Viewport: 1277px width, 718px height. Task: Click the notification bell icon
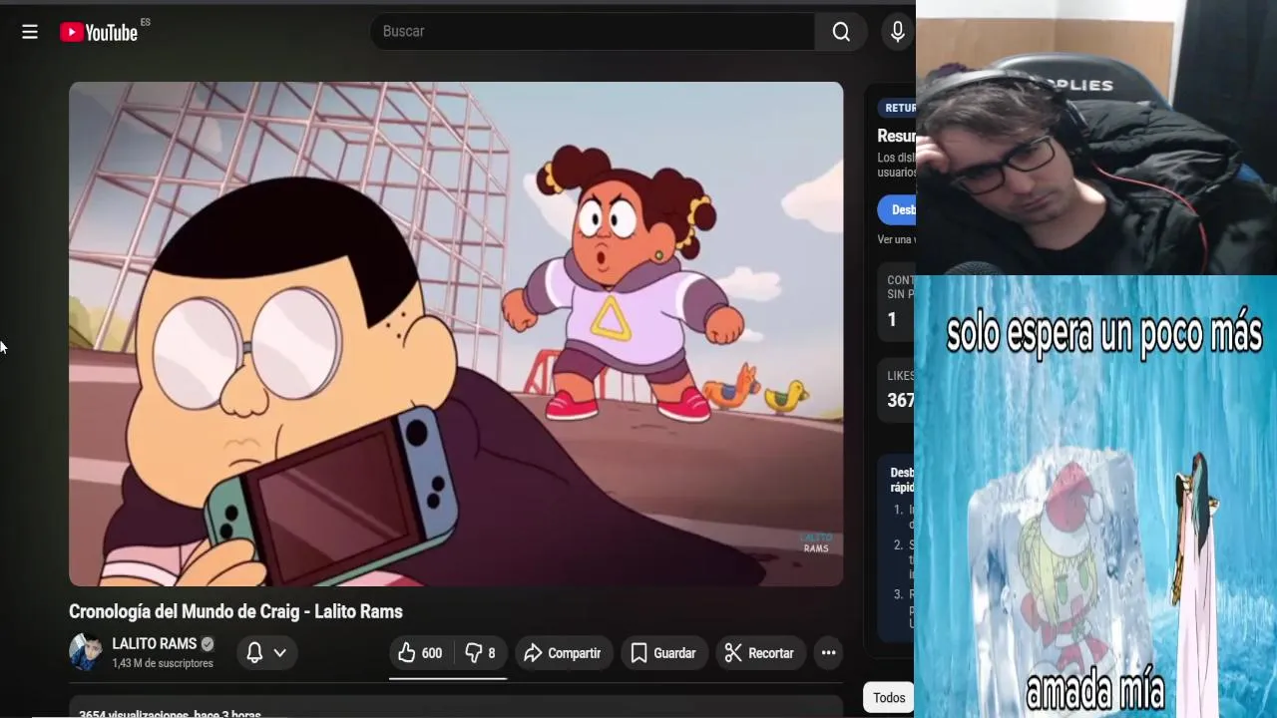pyautogui.click(x=254, y=653)
